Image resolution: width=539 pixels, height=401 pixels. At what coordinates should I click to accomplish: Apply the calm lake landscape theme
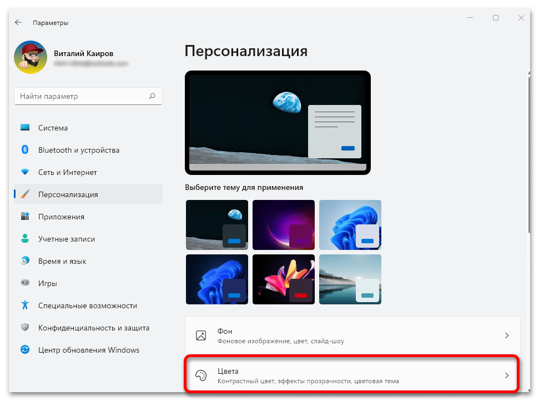click(x=350, y=279)
